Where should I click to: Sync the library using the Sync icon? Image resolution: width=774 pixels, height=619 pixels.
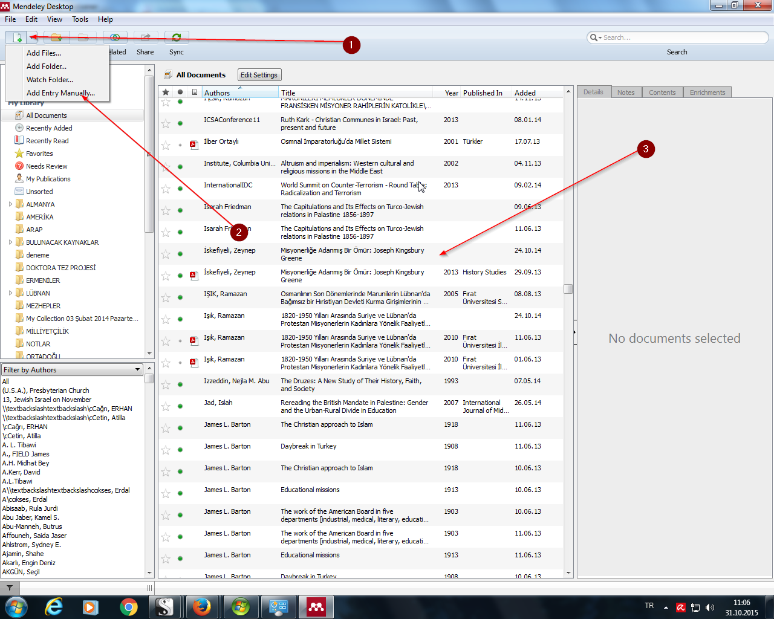(x=177, y=37)
